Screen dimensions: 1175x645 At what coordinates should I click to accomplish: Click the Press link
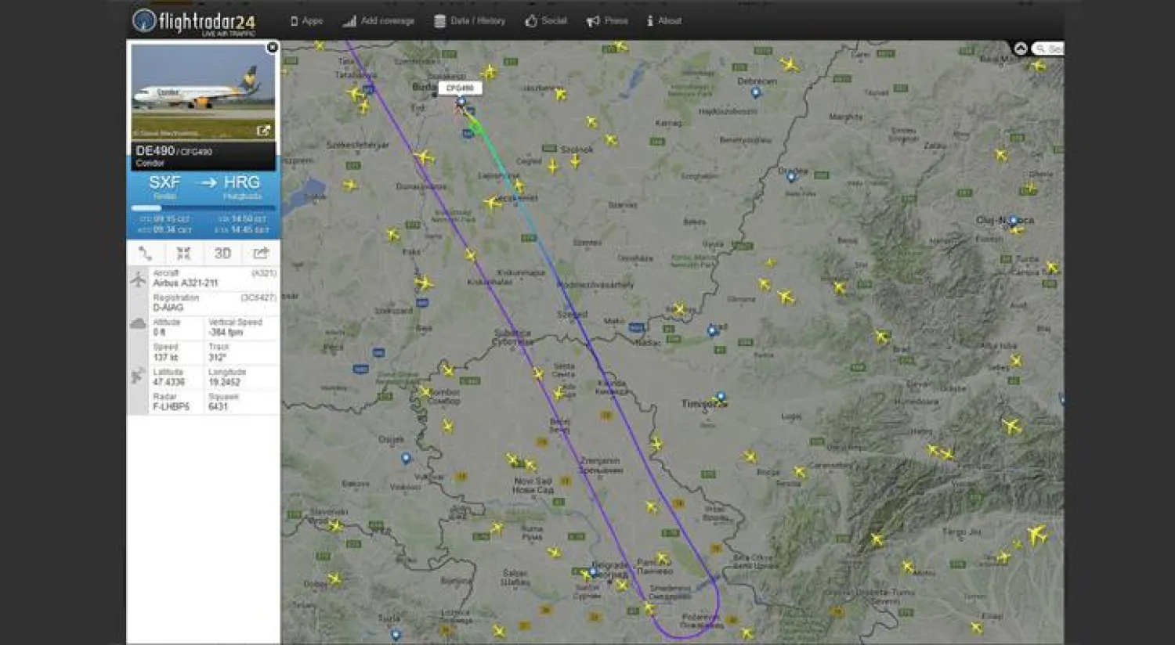coord(608,21)
